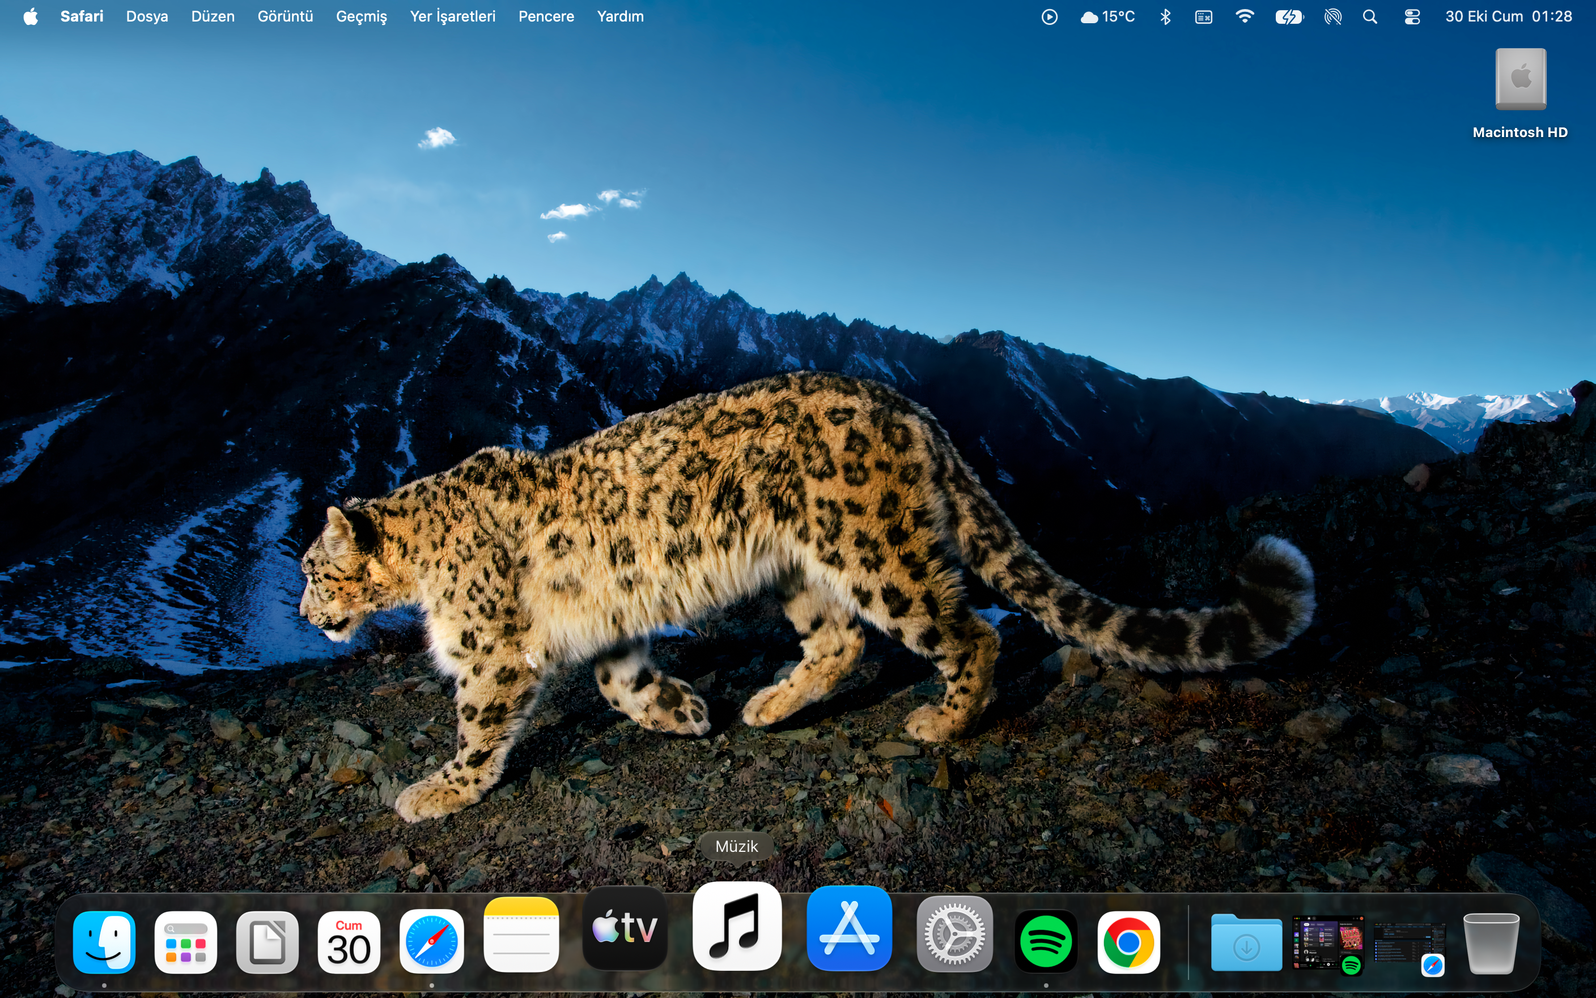Open the Calendar app showing Cum 30

click(x=349, y=942)
